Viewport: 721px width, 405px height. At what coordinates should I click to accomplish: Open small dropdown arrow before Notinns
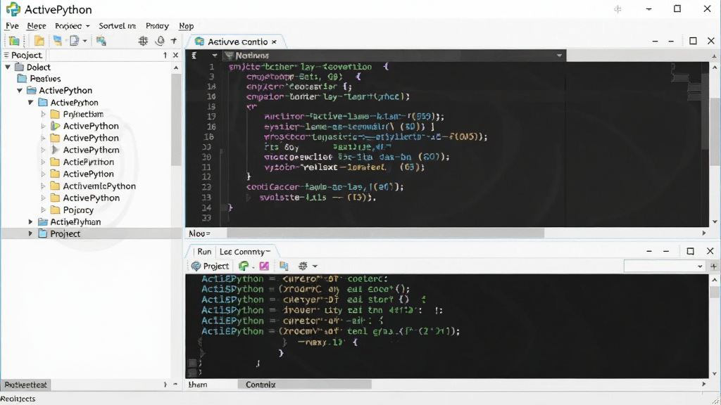coord(214,56)
